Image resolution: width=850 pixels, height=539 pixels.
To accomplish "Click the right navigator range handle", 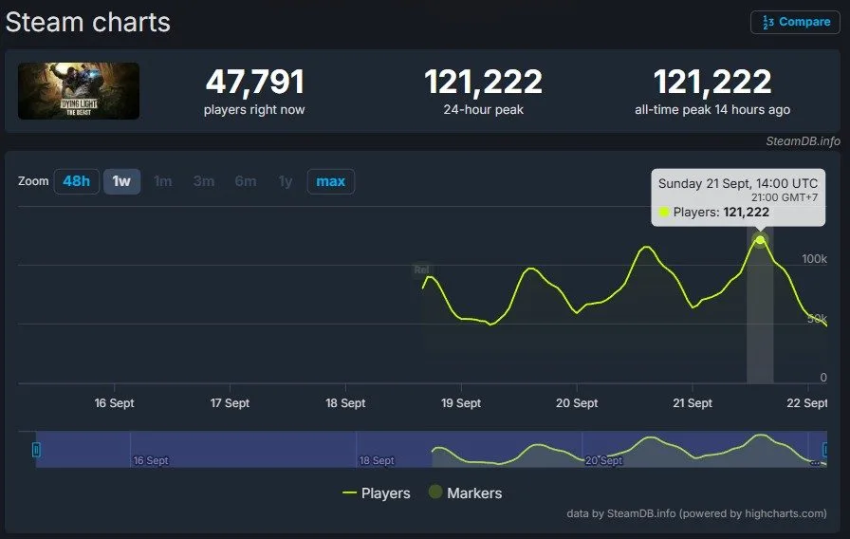I will tap(823, 449).
